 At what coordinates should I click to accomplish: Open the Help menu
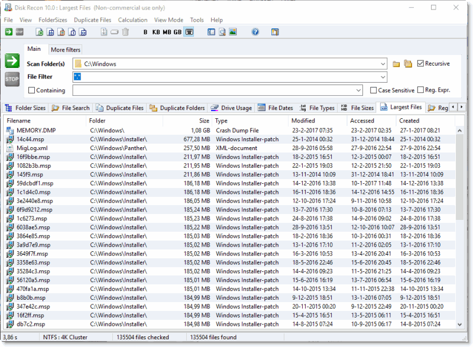216,20
